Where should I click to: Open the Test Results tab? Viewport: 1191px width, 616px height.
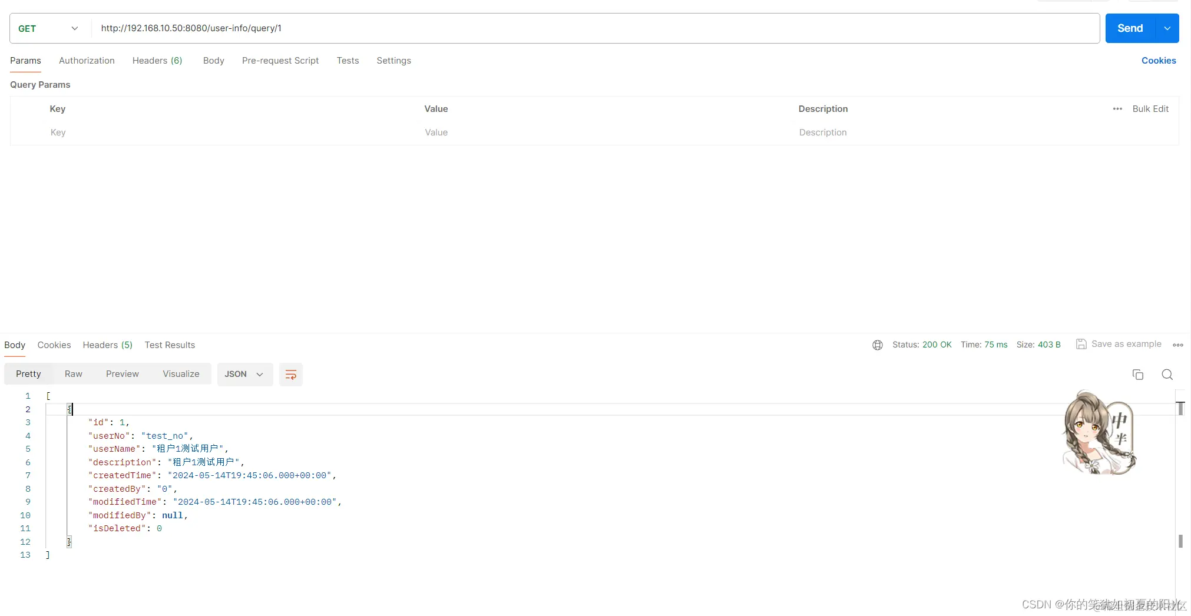[x=170, y=345]
